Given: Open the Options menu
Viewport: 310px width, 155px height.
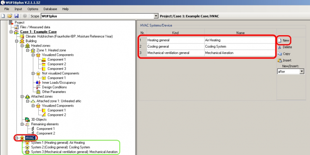Looking at the screenshot, I should (x=33, y=9).
